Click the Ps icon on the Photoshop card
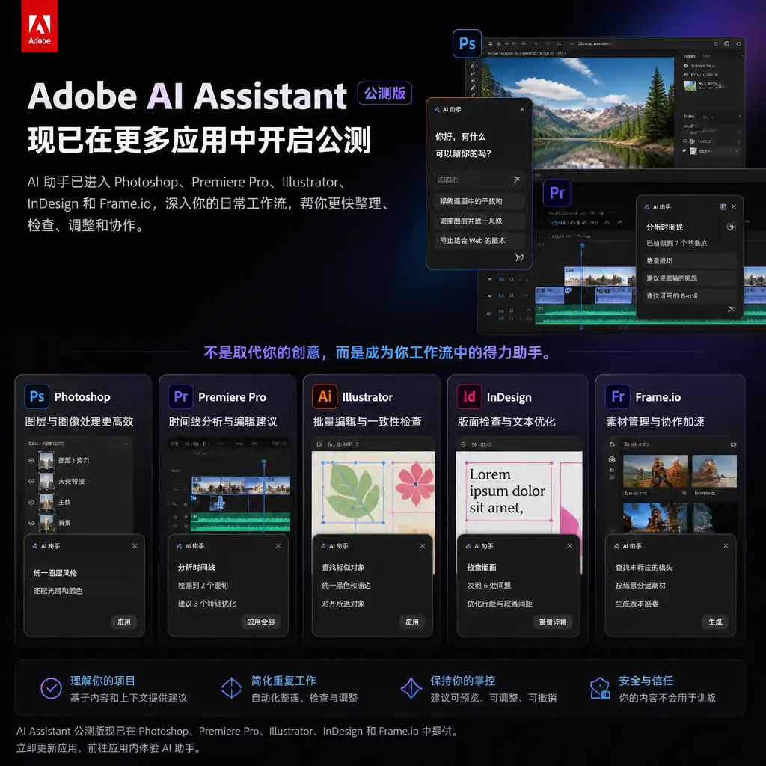Screen dimensions: 766x766 point(37,396)
